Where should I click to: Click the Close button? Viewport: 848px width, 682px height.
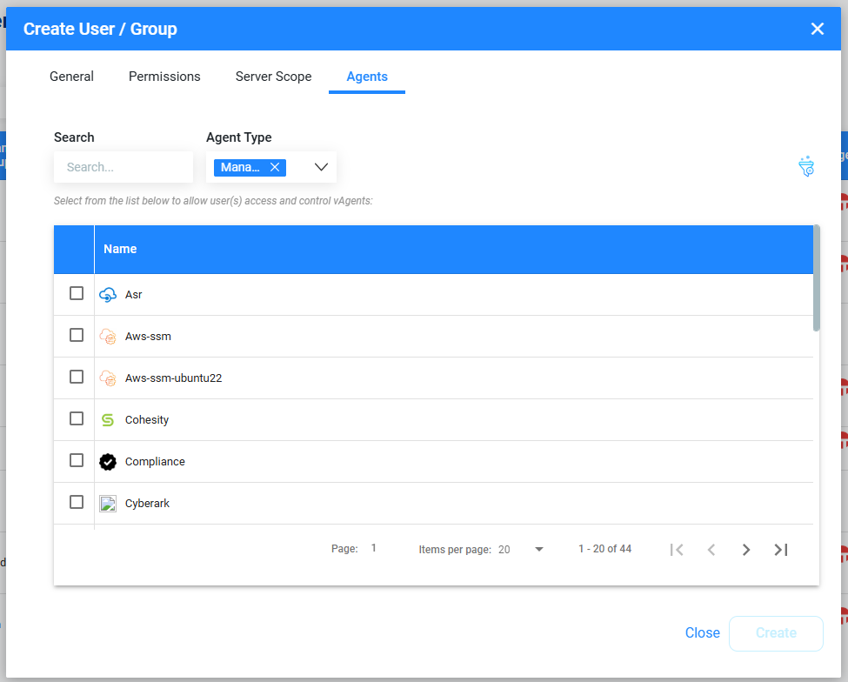click(702, 633)
